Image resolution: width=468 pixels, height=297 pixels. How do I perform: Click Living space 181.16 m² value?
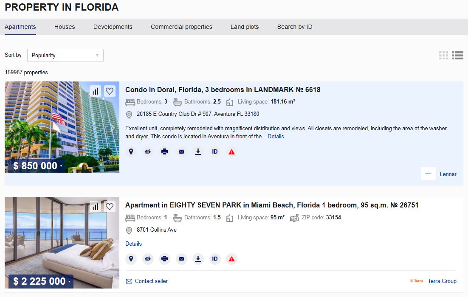[283, 102]
